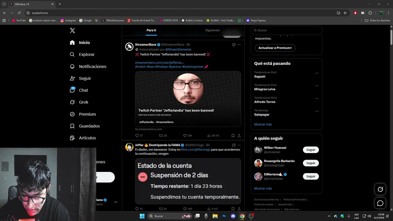
Task: Open options for Galapagar trend
Action: click(317, 111)
